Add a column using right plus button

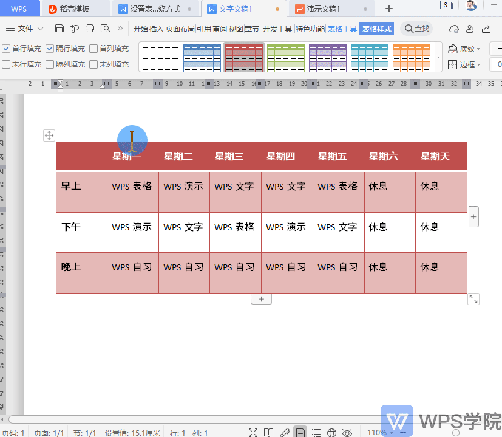pos(473,217)
